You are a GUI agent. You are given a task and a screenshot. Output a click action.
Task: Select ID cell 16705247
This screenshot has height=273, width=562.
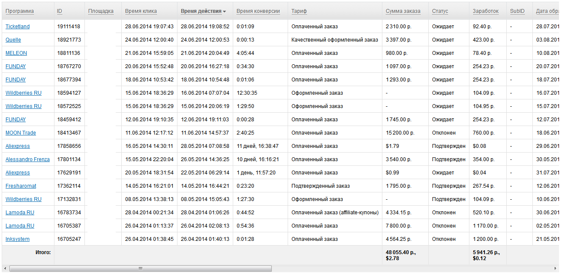click(x=69, y=239)
